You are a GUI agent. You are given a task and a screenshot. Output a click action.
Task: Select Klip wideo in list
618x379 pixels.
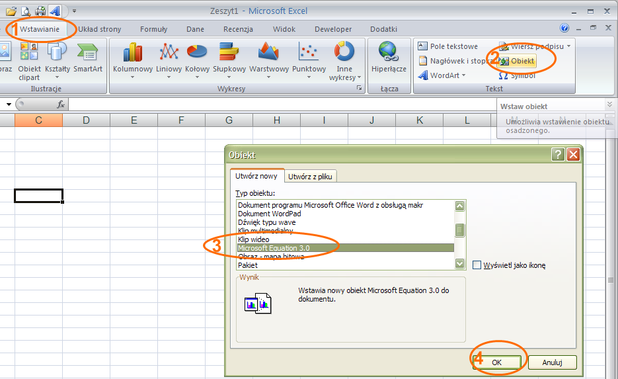coord(254,239)
